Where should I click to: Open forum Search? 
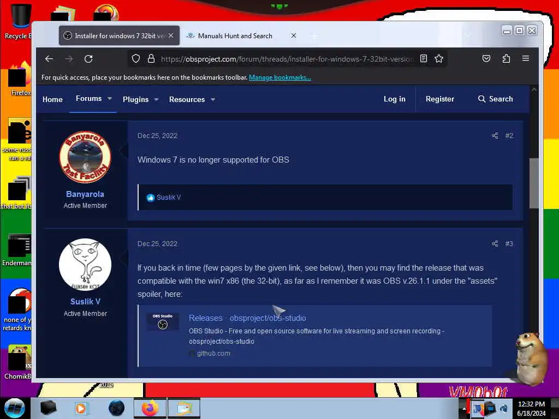point(496,99)
